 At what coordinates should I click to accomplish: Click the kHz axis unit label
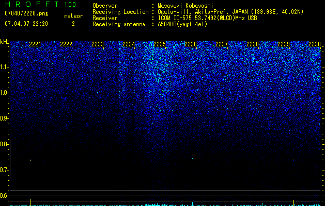pos(5,42)
